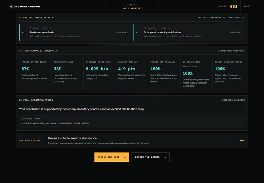Click the Your Reasoning Fingerprint heading
The image size is (264, 183).
[41, 51]
